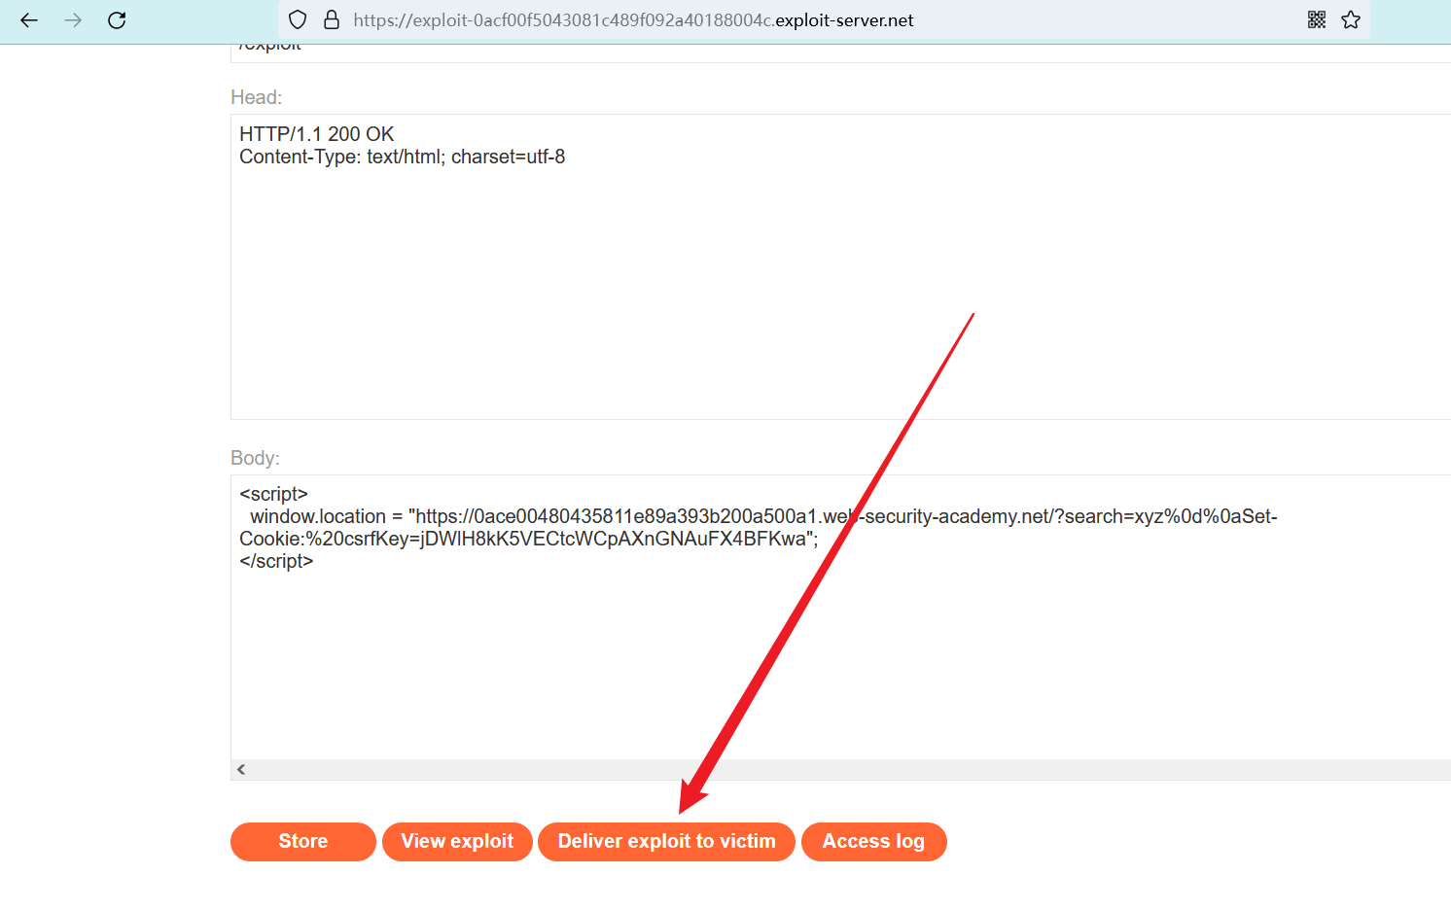Click the closing </script> tag line
Image resolution: width=1451 pixels, height=910 pixels.
coord(276,561)
